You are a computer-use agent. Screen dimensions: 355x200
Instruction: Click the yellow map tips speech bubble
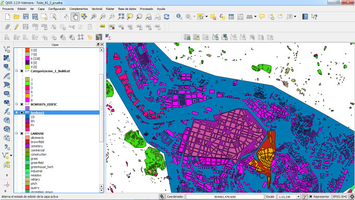click(x=262, y=17)
